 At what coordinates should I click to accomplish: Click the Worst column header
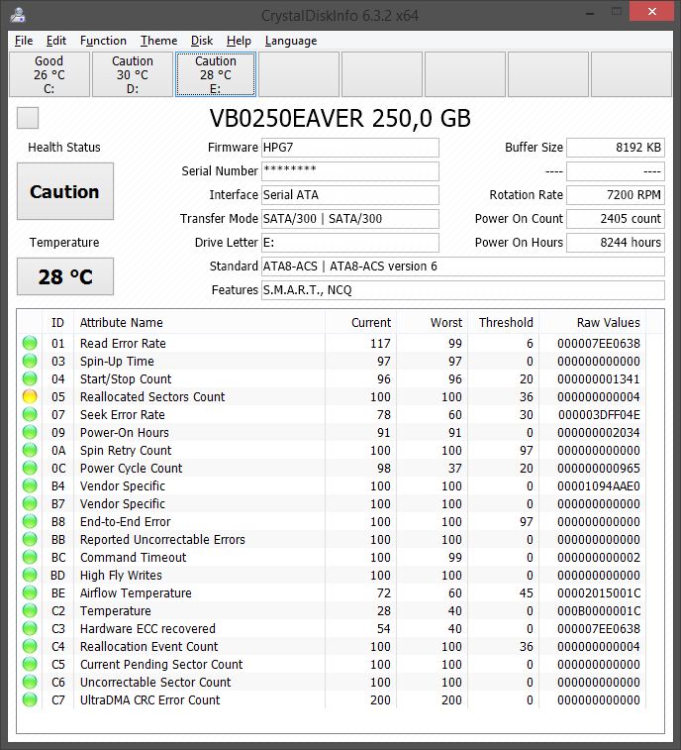(x=432, y=322)
